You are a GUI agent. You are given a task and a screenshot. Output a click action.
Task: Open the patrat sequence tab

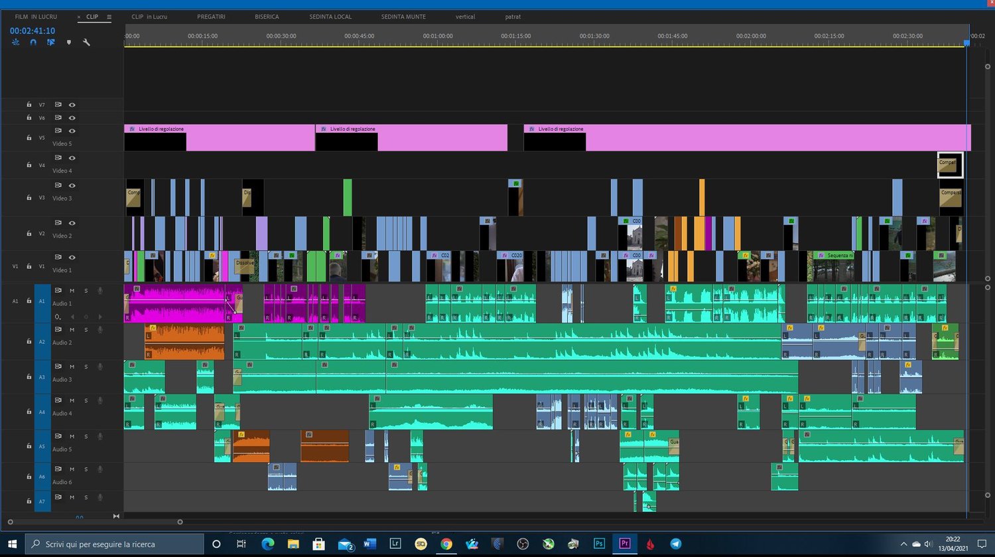[x=513, y=17]
